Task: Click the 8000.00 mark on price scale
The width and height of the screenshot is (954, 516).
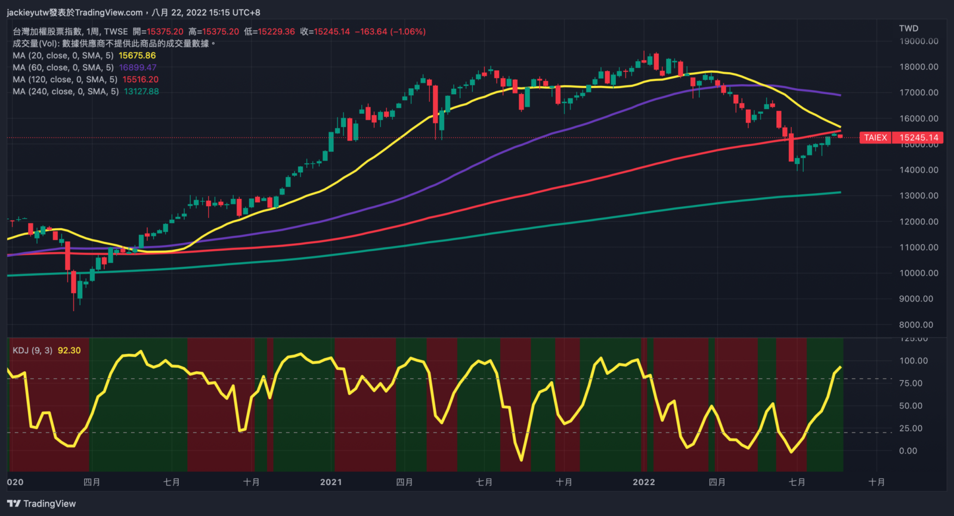Action: [916, 325]
